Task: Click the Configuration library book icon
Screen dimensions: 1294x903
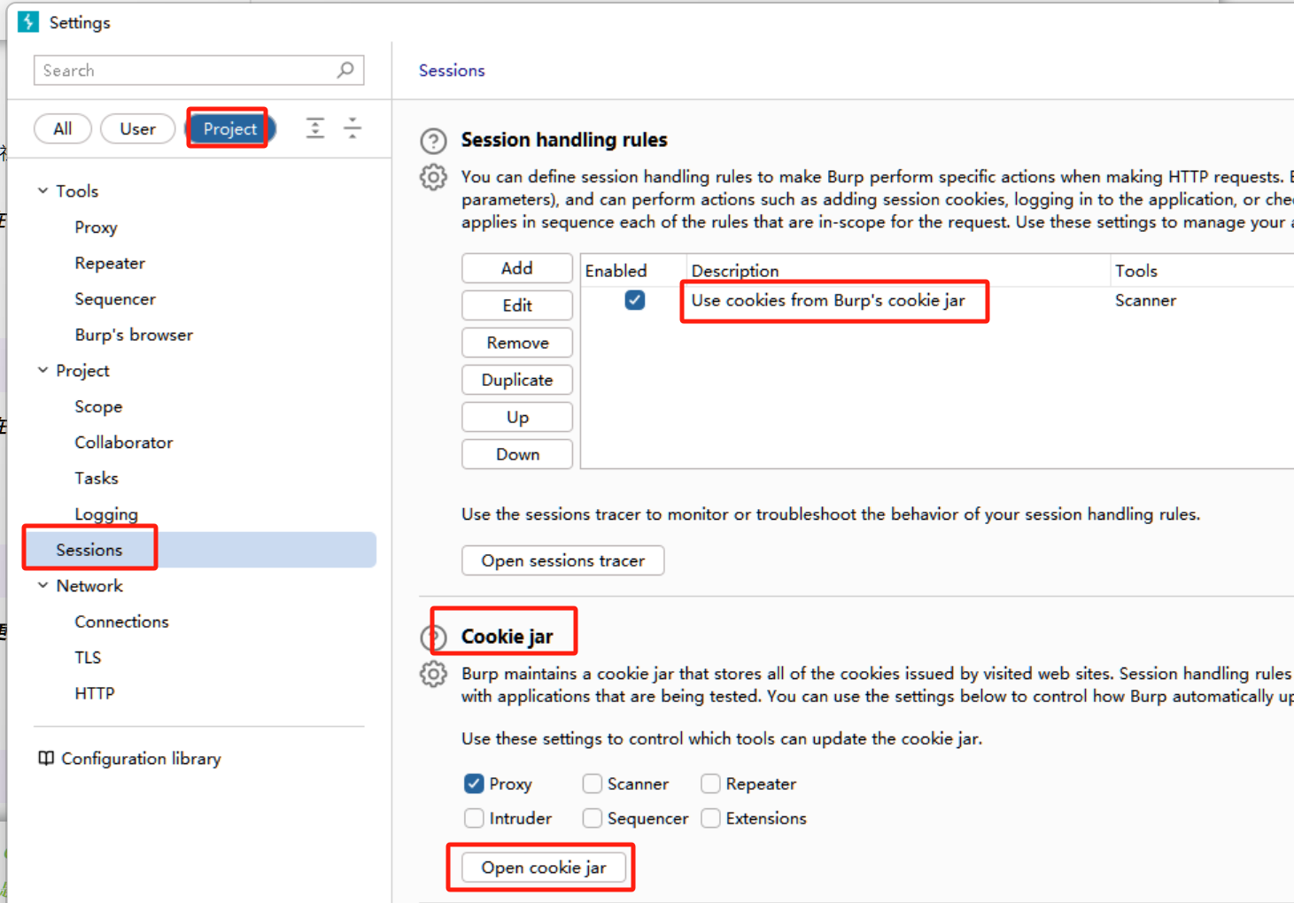Action: 46,759
